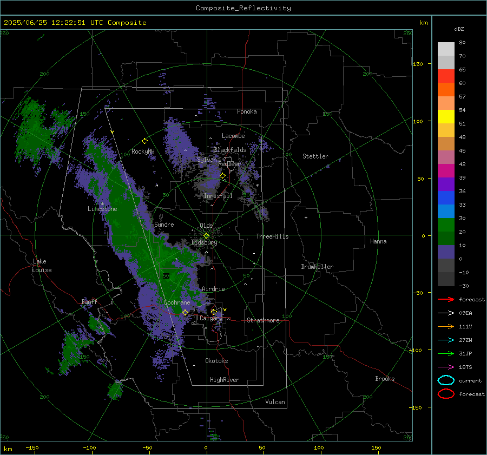Image resolution: width=487 pixels, height=455 pixels.
Task: Click the yellow diamond marker near RockyMH
Action: tap(144, 141)
